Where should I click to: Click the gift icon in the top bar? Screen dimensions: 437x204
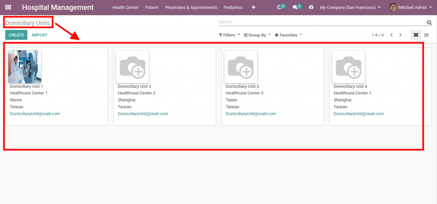311,8
